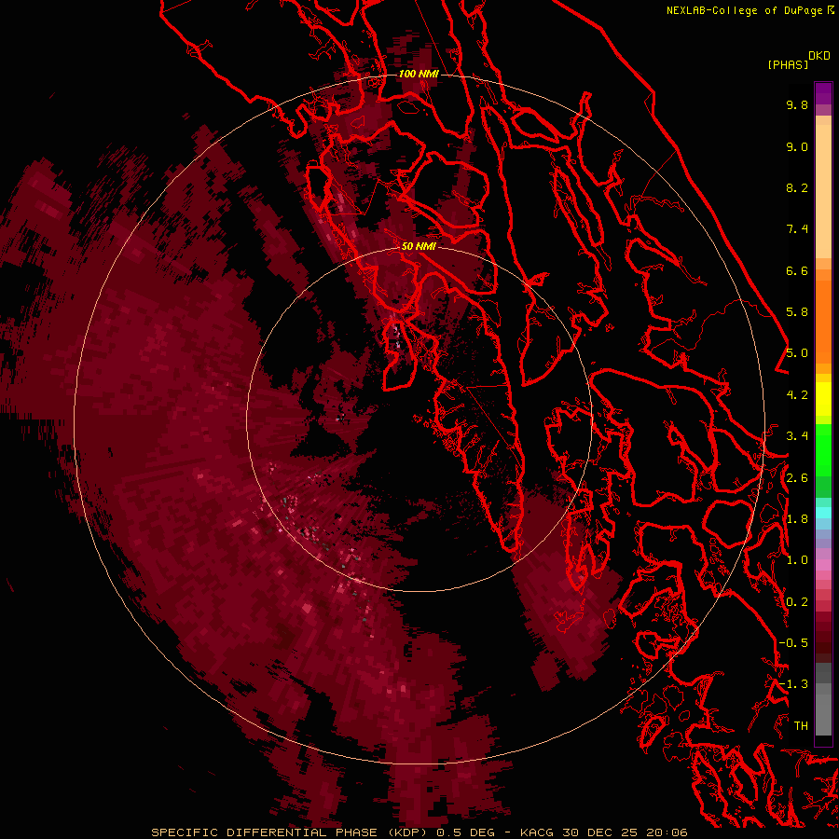
Task: Click SPECIFIC DIFFERENTIAL PHASE in the caption
Action: pos(265,832)
